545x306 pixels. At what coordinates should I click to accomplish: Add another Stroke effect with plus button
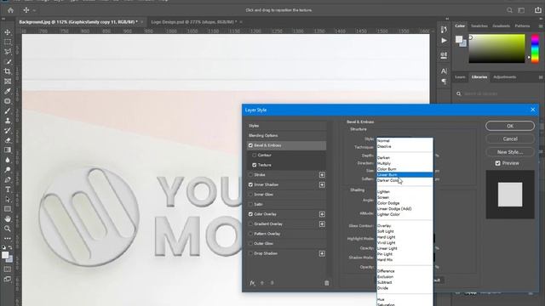point(322,175)
